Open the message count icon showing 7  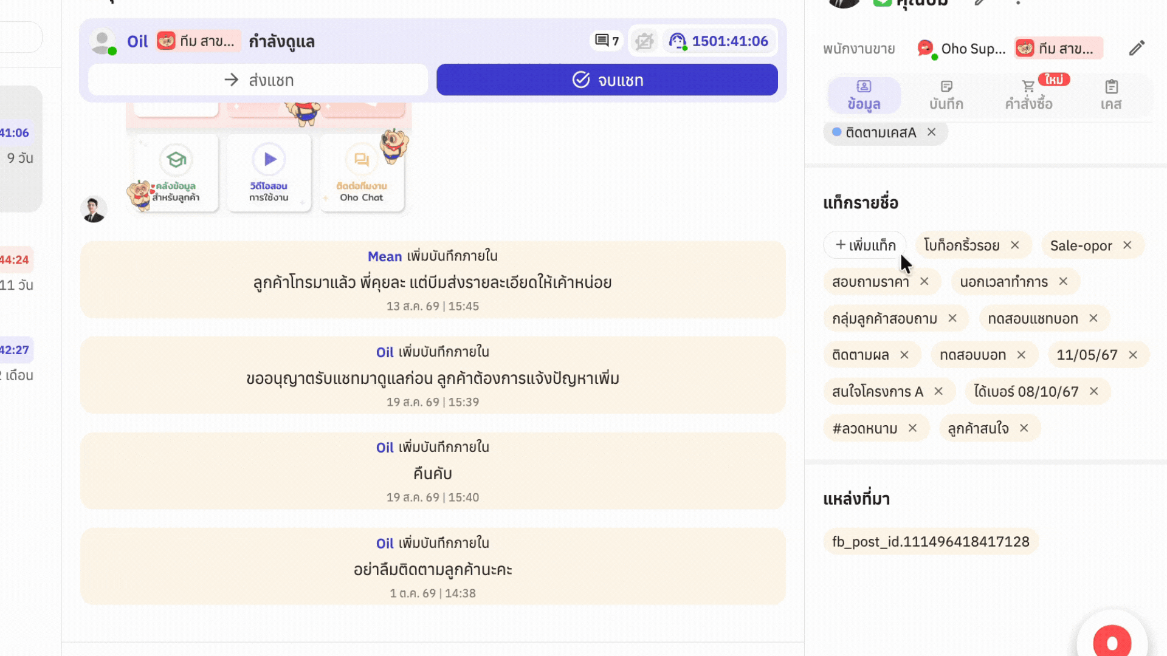coord(607,41)
